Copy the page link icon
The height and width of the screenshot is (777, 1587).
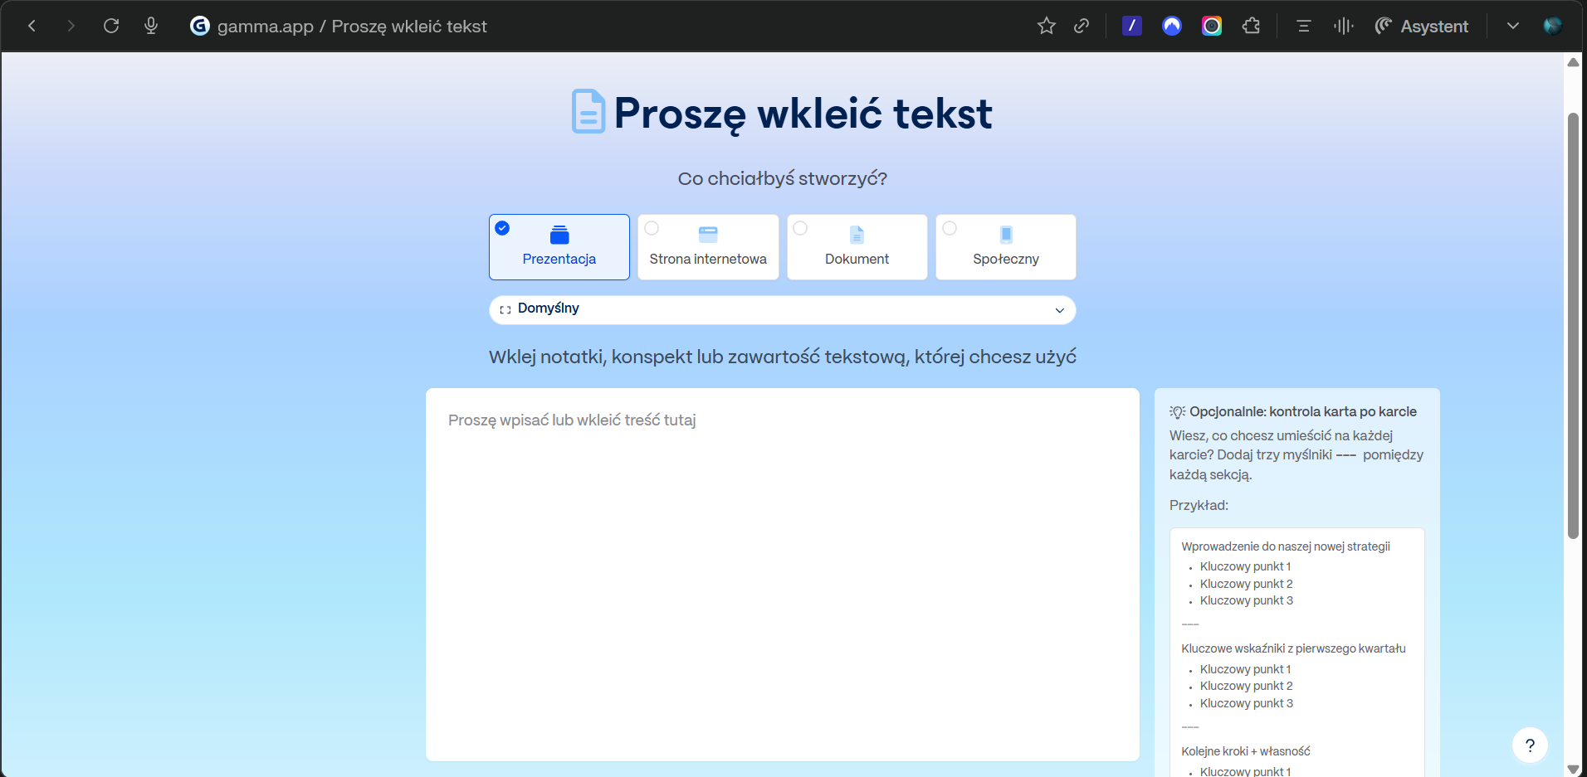(x=1082, y=26)
